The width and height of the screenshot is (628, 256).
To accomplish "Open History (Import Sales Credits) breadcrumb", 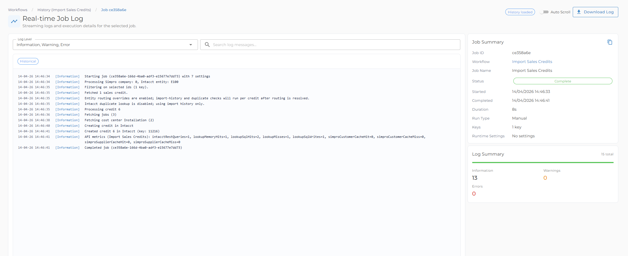I will [x=64, y=10].
